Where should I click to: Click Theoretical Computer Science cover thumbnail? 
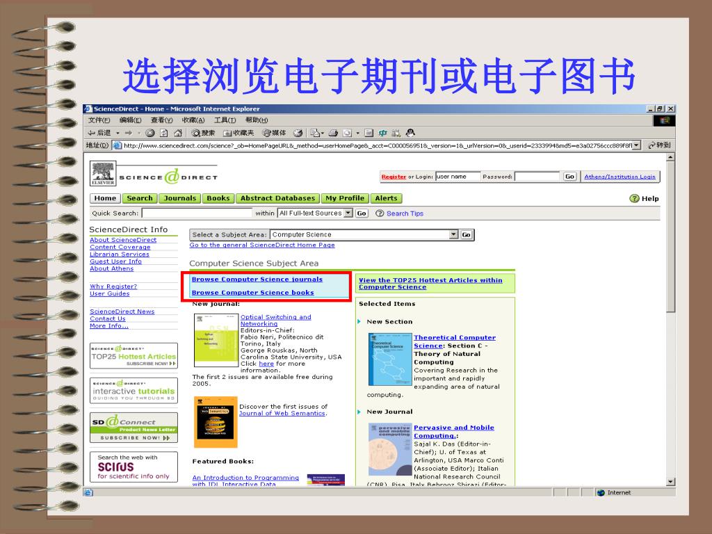click(390, 359)
